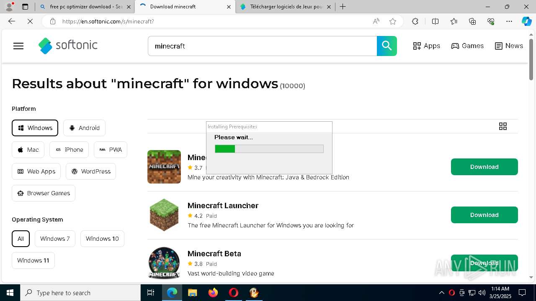
Task: Activate Read aloud in address bar
Action: pos(376,21)
